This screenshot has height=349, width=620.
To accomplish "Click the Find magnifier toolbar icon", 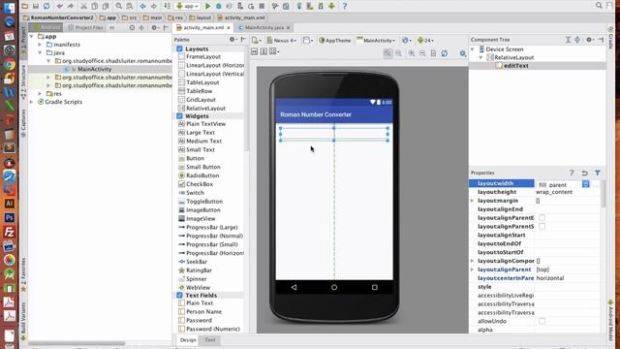I will 118,6.
